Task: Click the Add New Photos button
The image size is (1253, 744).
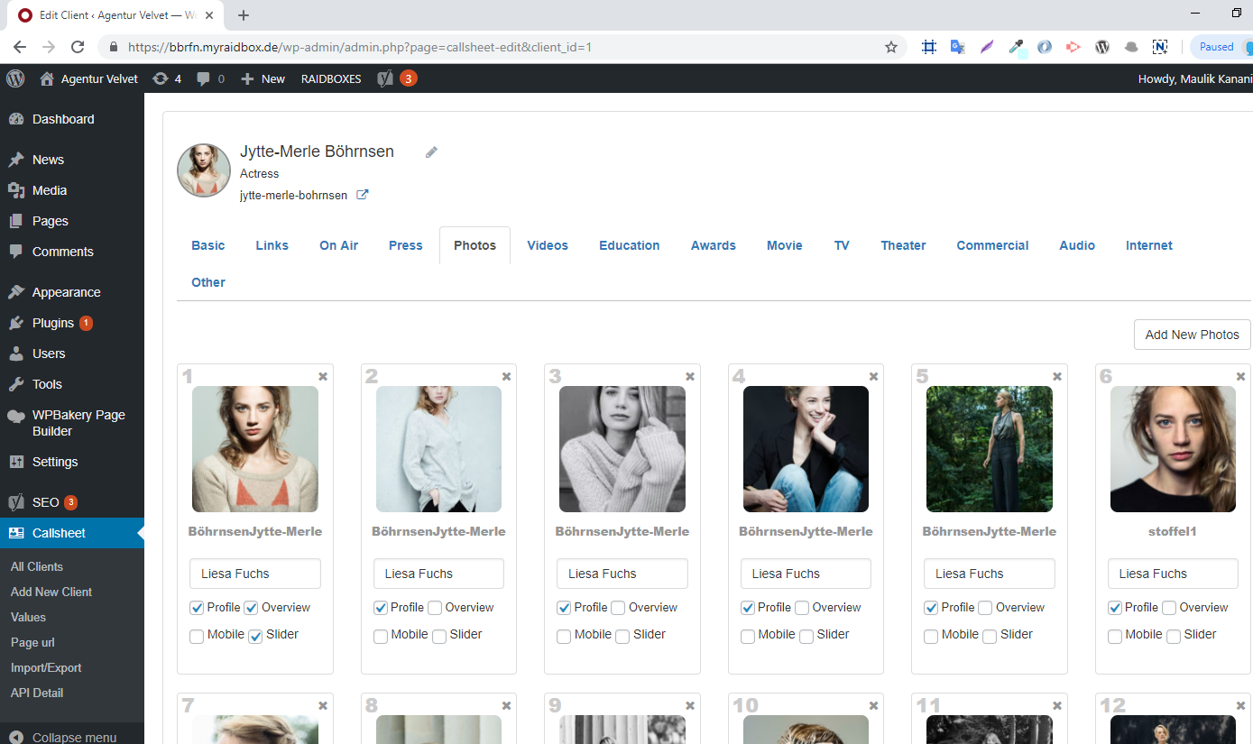Action: point(1192,335)
